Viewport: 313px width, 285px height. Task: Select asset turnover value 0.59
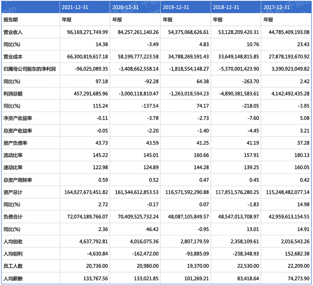tap(103, 180)
